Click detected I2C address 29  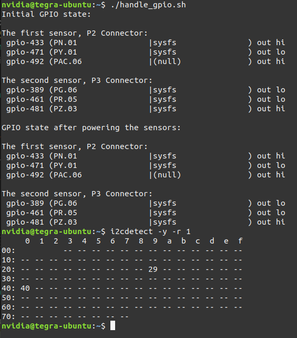[x=153, y=269]
